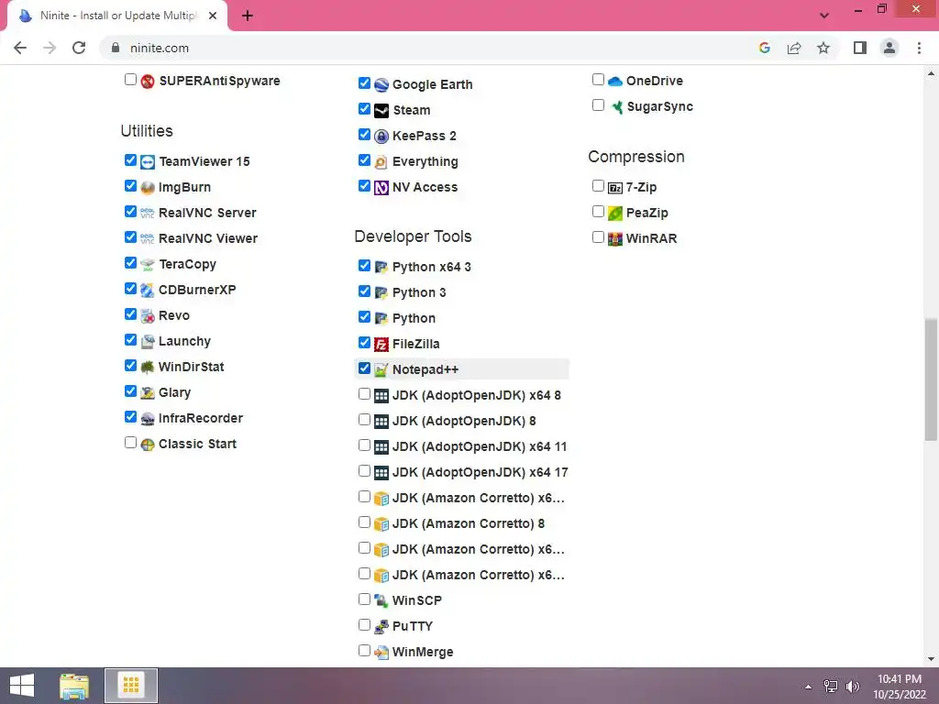This screenshot has width=939, height=704.
Task: Show hidden system tray icons
Action: tap(809, 687)
